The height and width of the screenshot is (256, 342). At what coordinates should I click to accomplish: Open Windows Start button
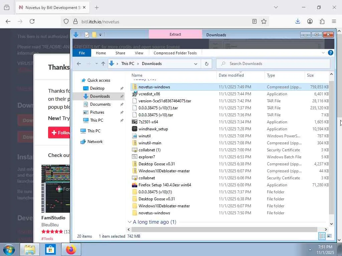(9, 249)
